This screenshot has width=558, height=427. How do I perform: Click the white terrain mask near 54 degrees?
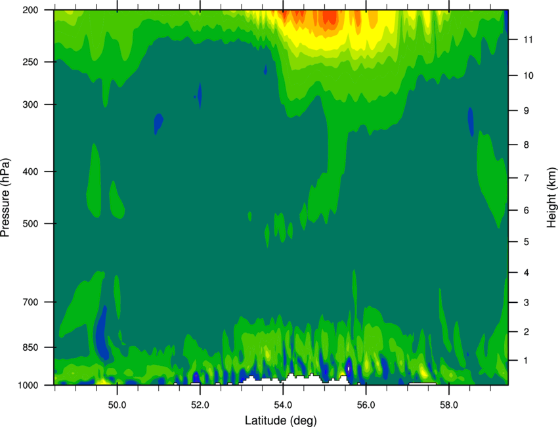pos(293,380)
